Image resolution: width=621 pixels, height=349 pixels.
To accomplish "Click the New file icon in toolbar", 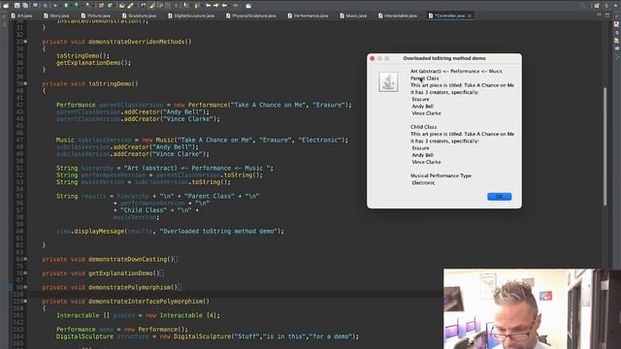I will pos(6,6).
